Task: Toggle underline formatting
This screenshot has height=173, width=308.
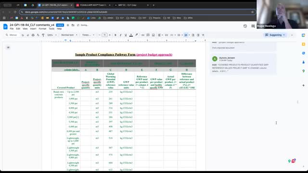Action: pyautogui.click(x=126, y=35)
